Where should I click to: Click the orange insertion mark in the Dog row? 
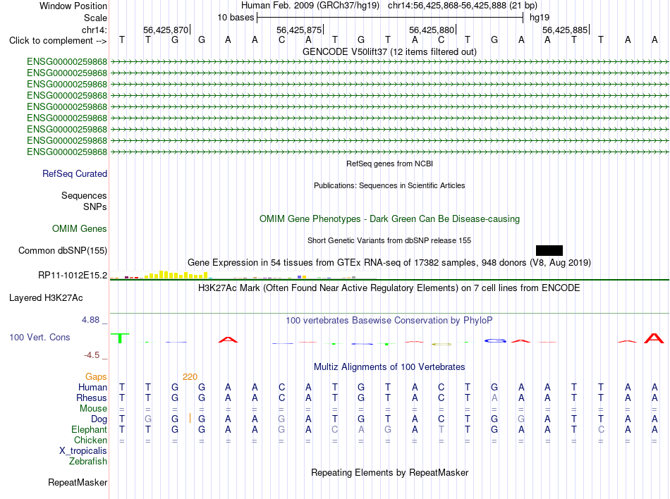190,419
